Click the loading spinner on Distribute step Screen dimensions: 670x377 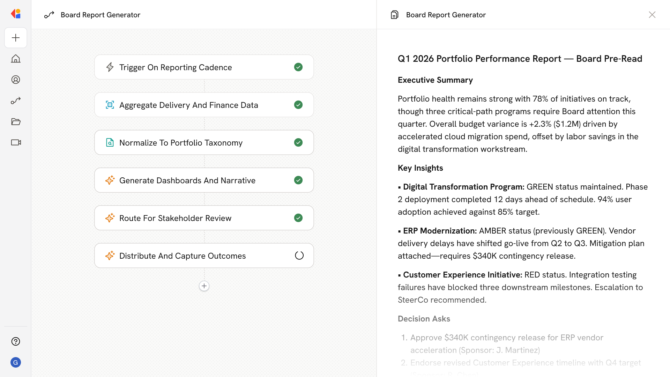coord(299,256)
